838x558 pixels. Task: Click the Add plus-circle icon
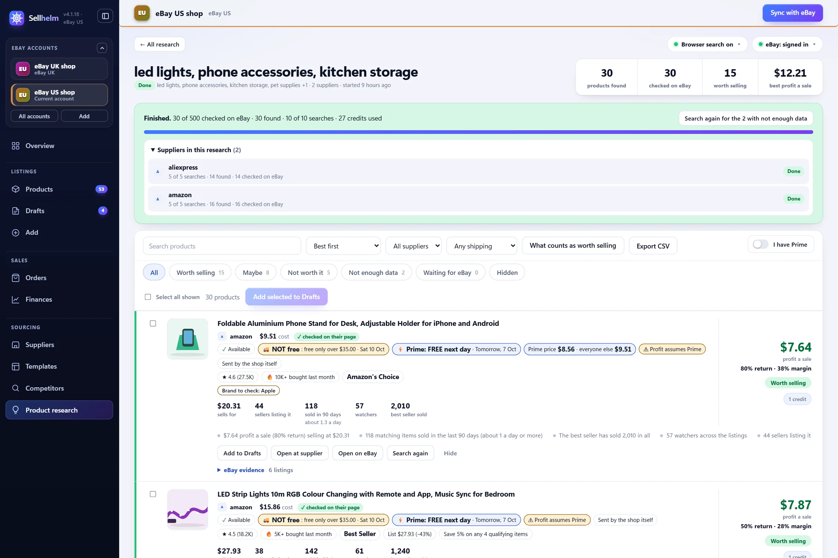tap(16, 232)
